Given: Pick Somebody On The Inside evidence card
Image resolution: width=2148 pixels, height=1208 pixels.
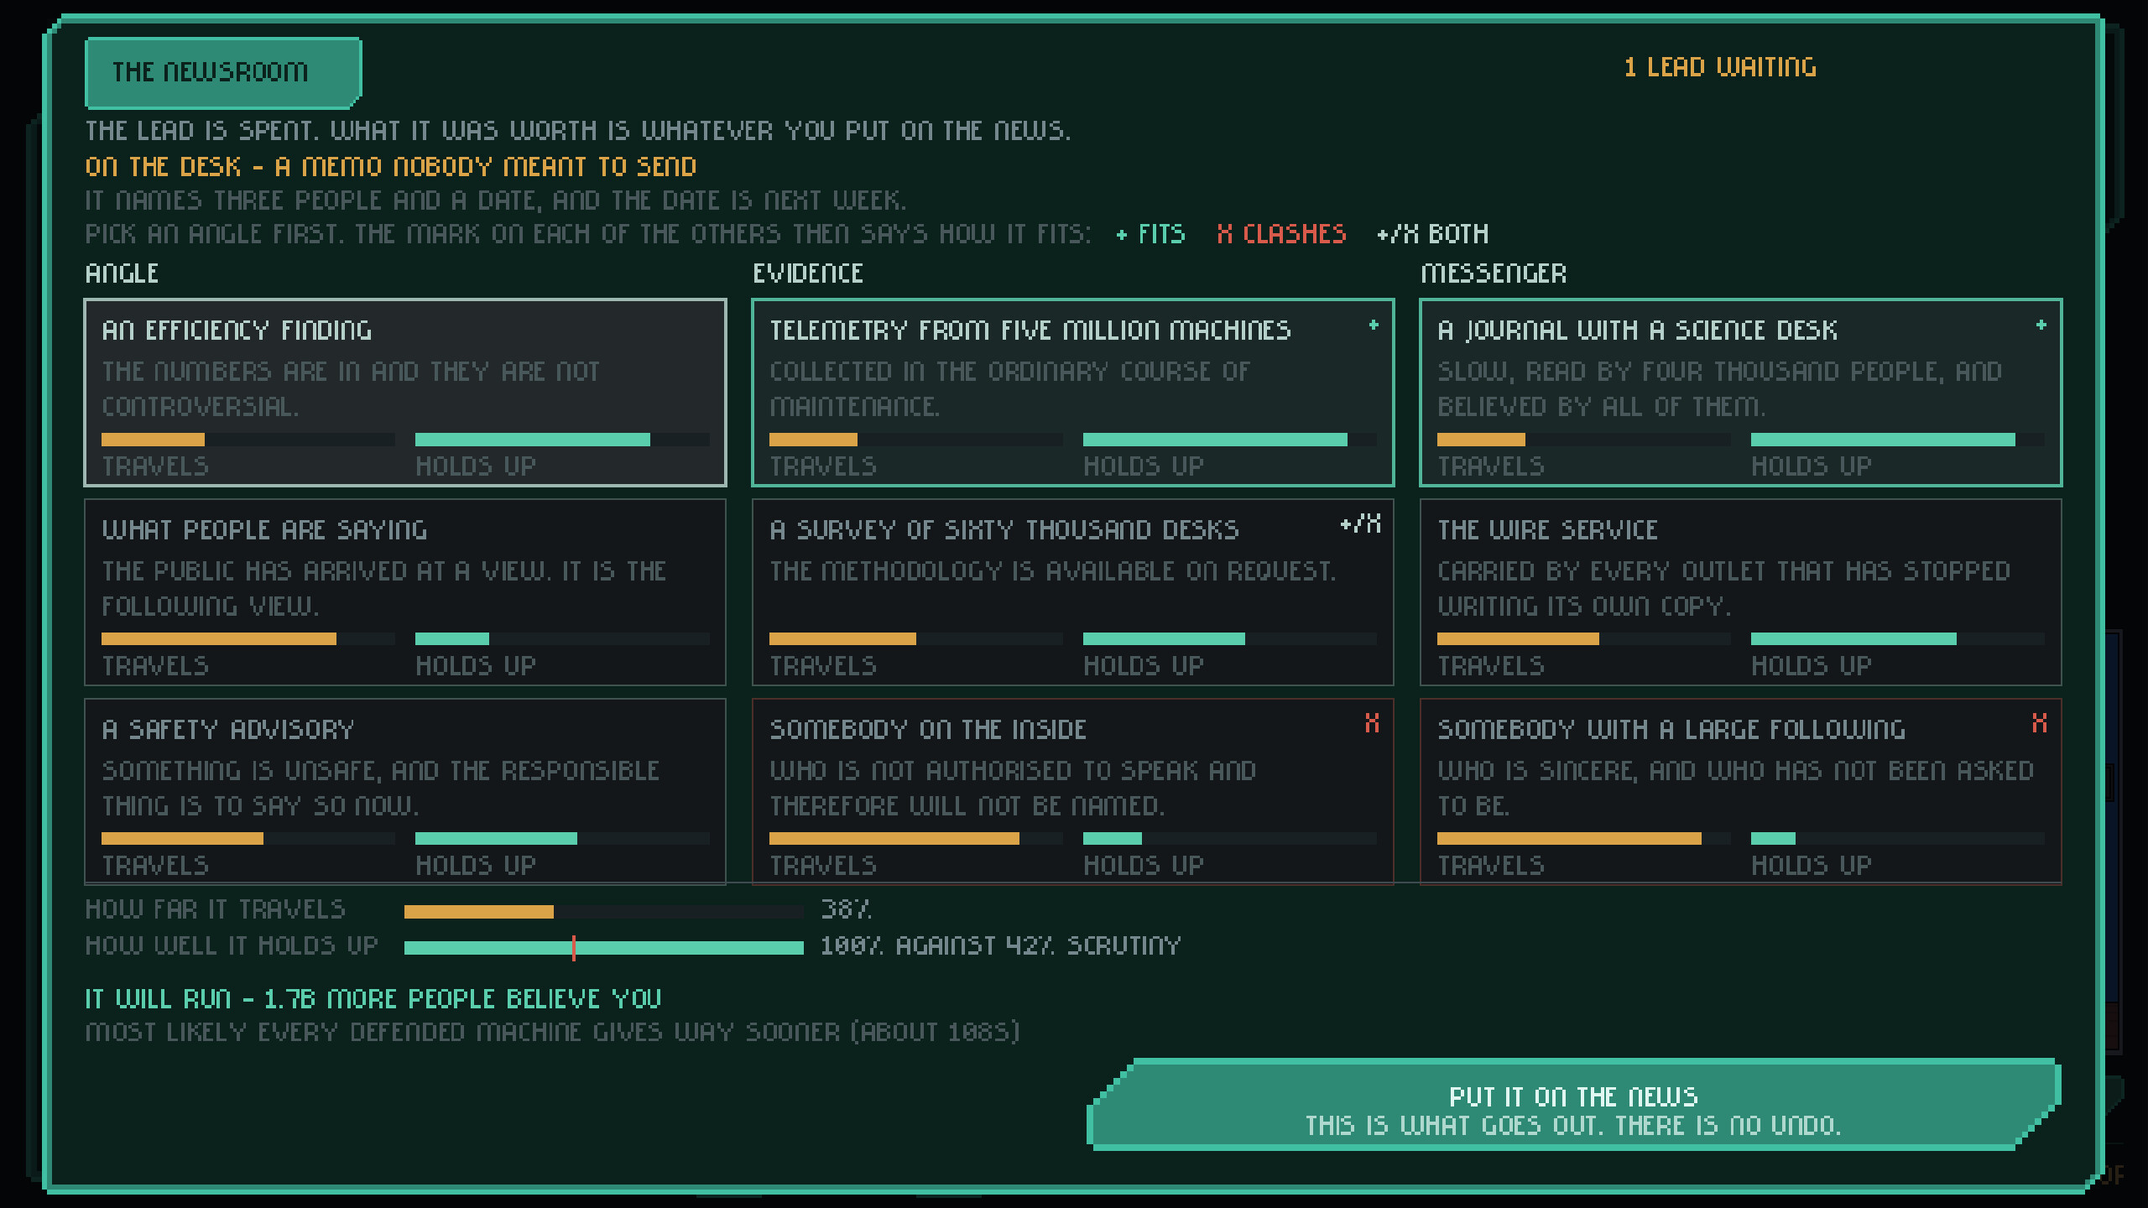Looking at the screenshot, I should (x=1073, y=791).
